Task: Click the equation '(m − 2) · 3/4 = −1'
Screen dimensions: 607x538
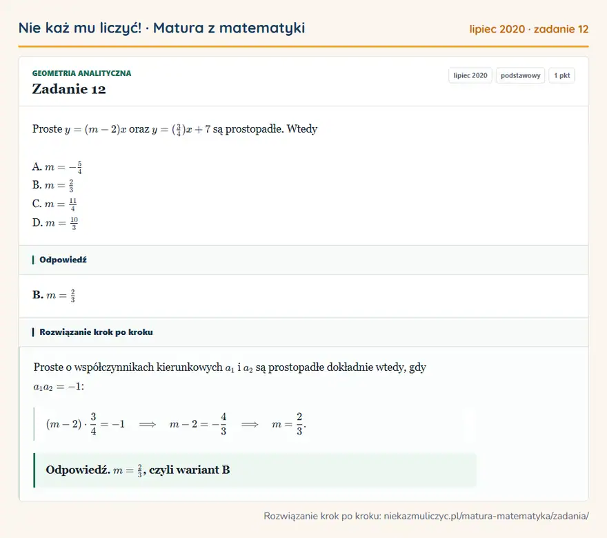Action: pyautogui.click(x=85, y=424)
